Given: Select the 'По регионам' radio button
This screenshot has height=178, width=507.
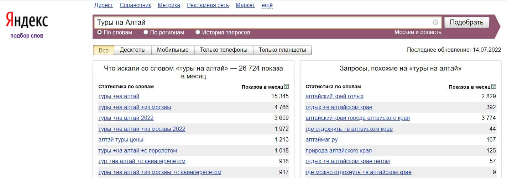Looking at the screenshot, I should (x=146, y=32).
